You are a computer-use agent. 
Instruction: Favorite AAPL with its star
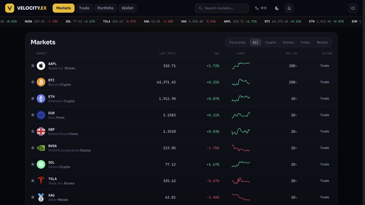32,66
